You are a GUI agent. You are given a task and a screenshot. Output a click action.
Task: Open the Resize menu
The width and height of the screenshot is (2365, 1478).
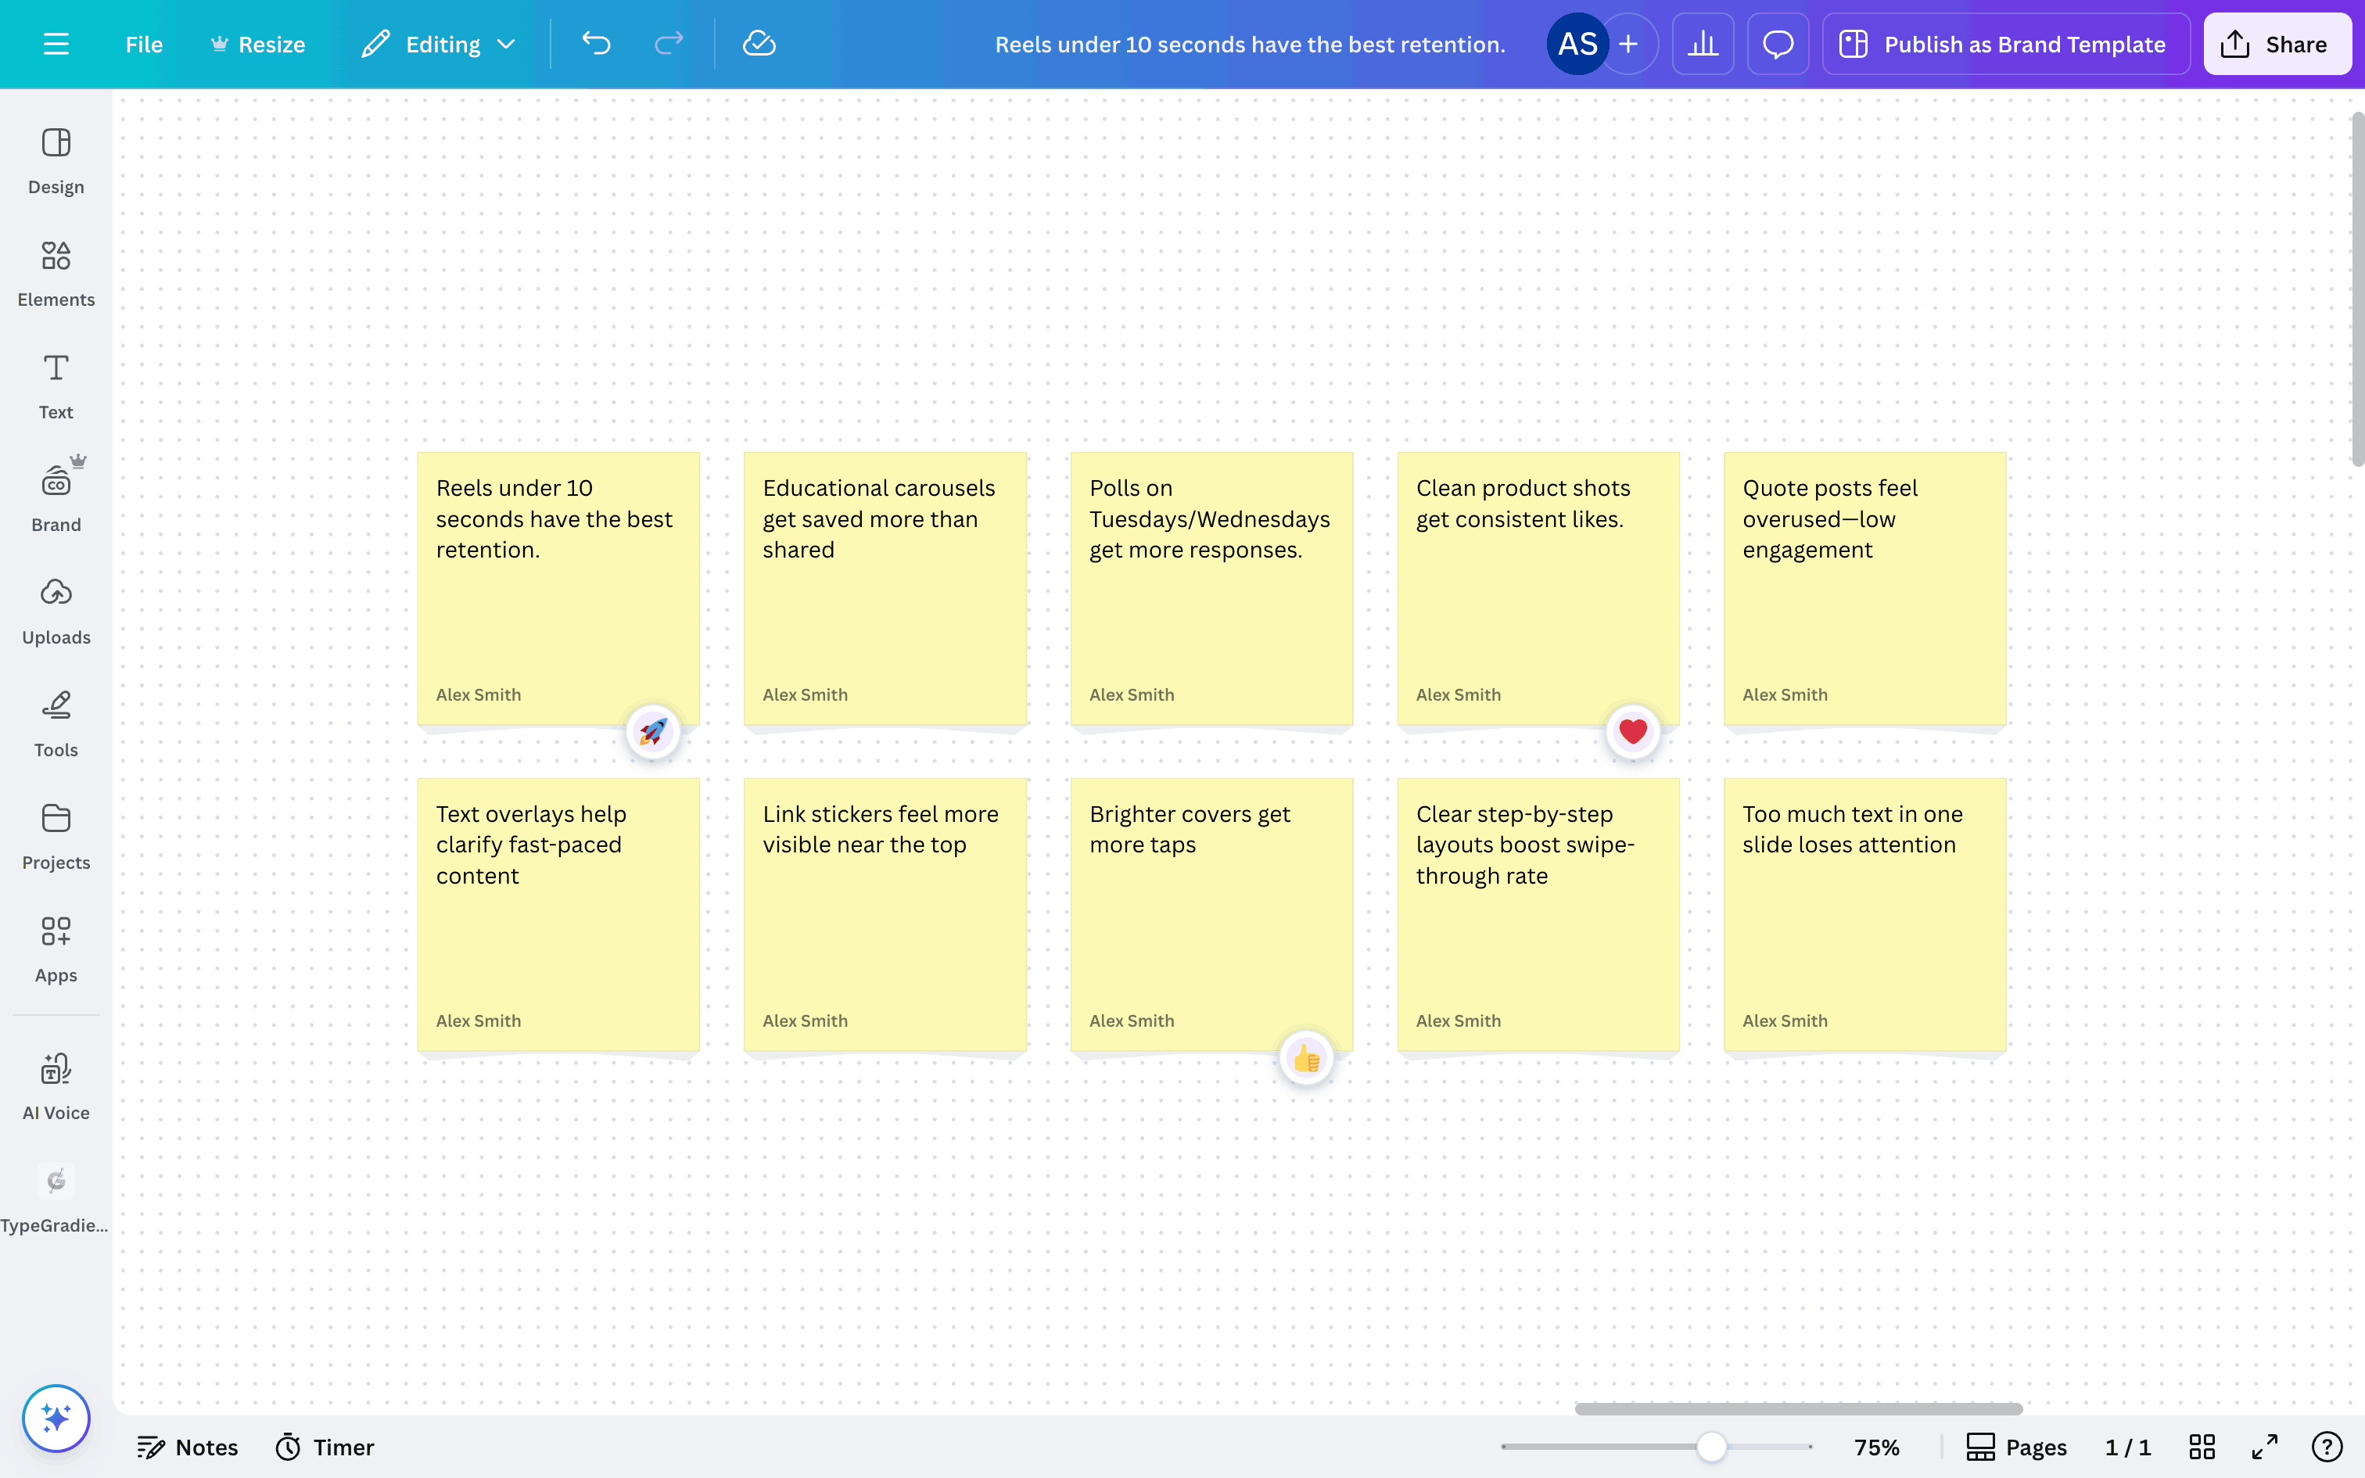[258, 44]
